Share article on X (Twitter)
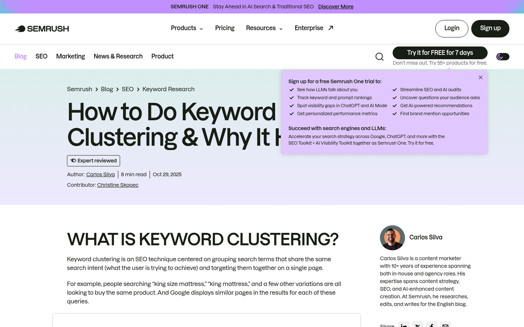The image size is (524, 327). click(x=418, y=325)
